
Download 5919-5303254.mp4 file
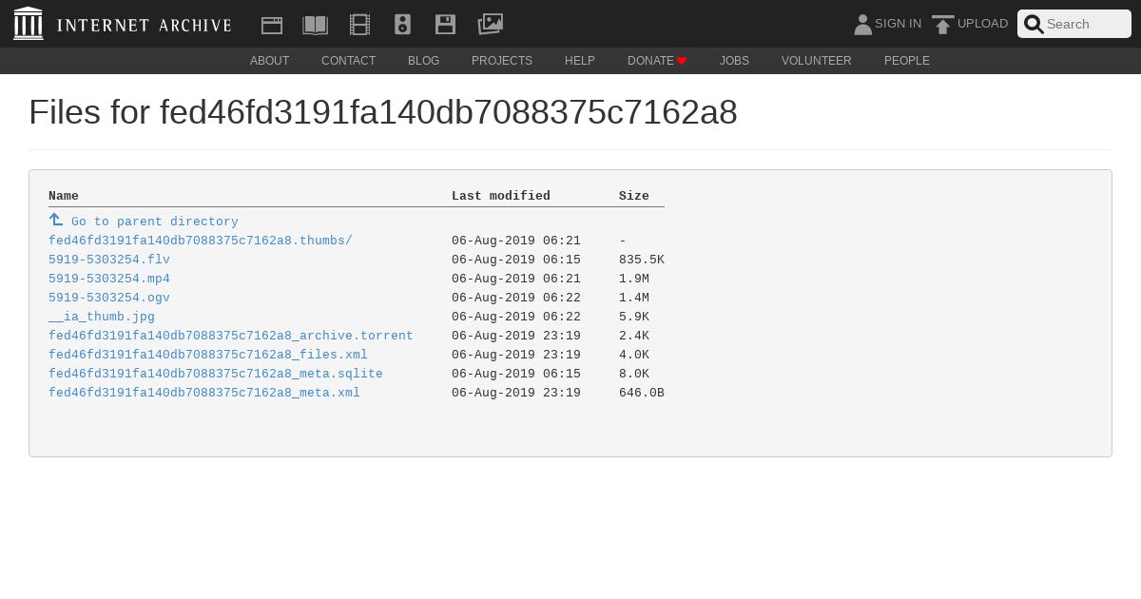click(x=109, y=279)
